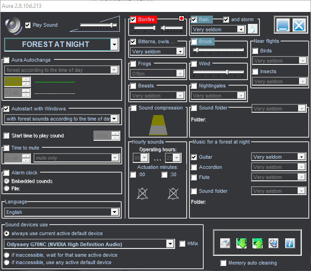Enable the Frogs sound checkbox
Viewport: 311px width, 271px height.
134,63
